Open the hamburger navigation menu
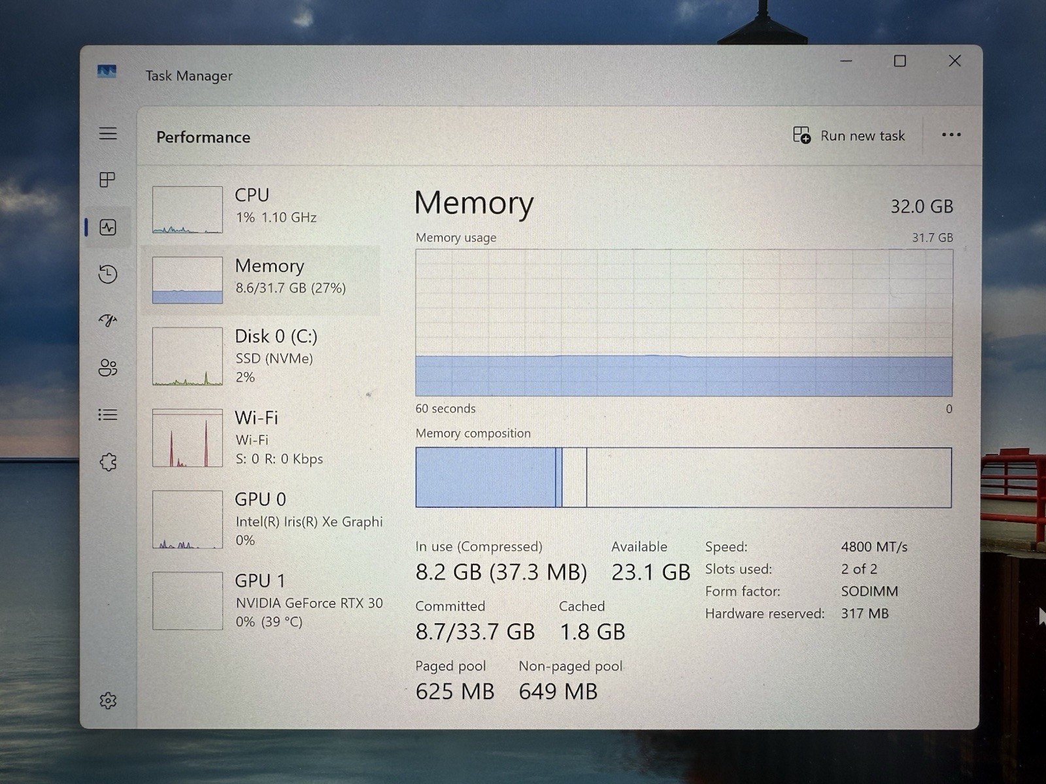 click(108, 133)
